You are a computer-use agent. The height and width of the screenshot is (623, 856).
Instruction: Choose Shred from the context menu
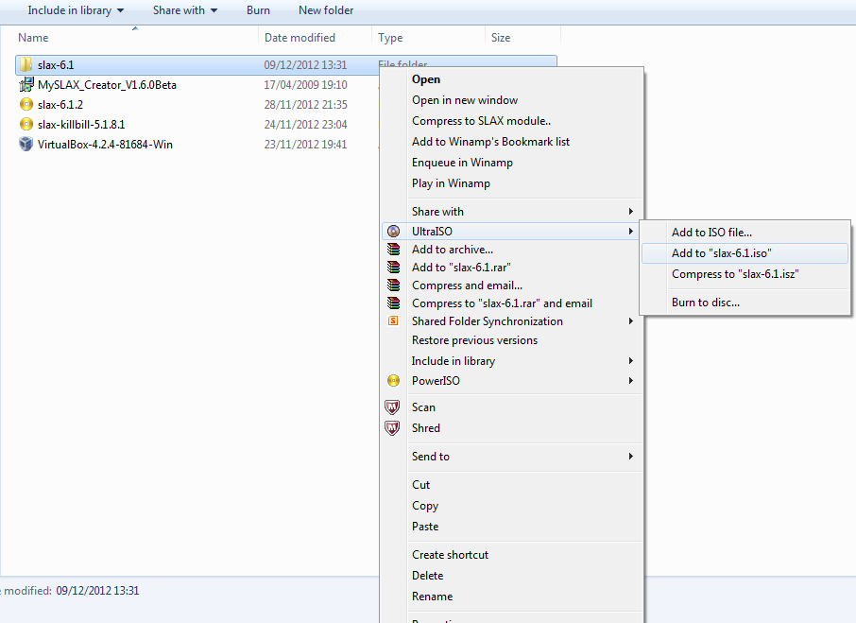pyautogui.click(x=426, y=428)
